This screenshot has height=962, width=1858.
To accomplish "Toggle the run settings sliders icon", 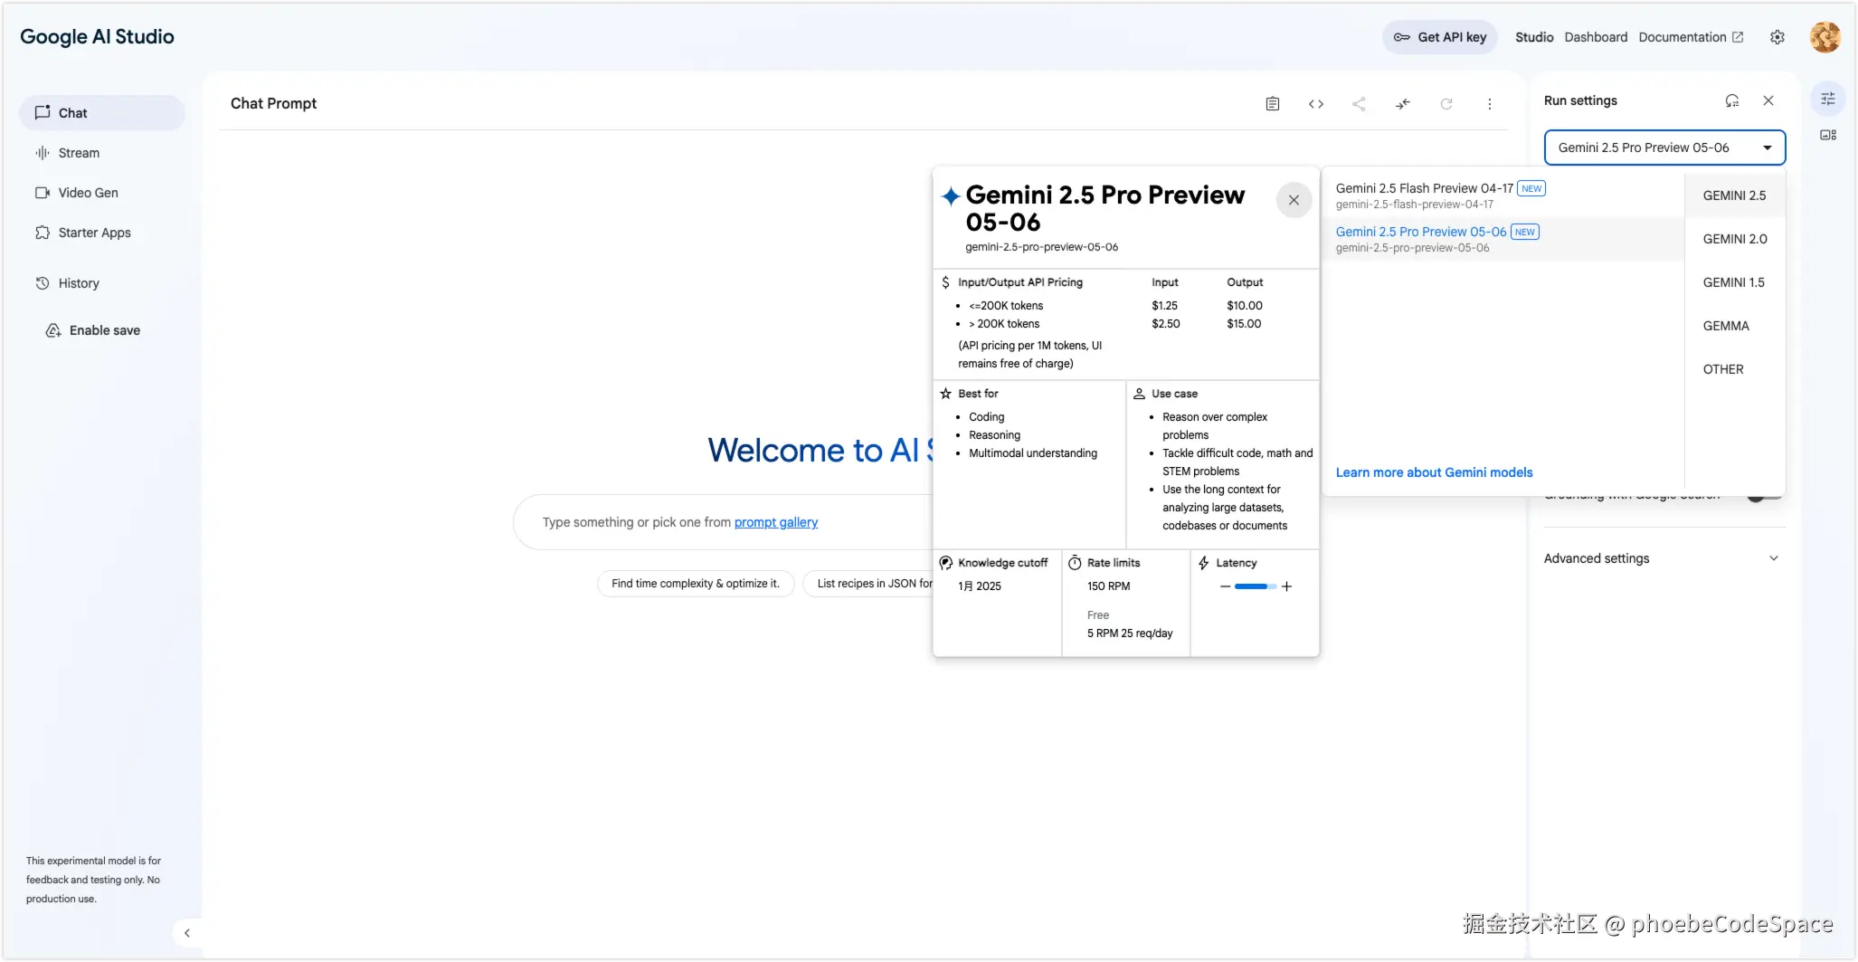I will click(1828, 99).
